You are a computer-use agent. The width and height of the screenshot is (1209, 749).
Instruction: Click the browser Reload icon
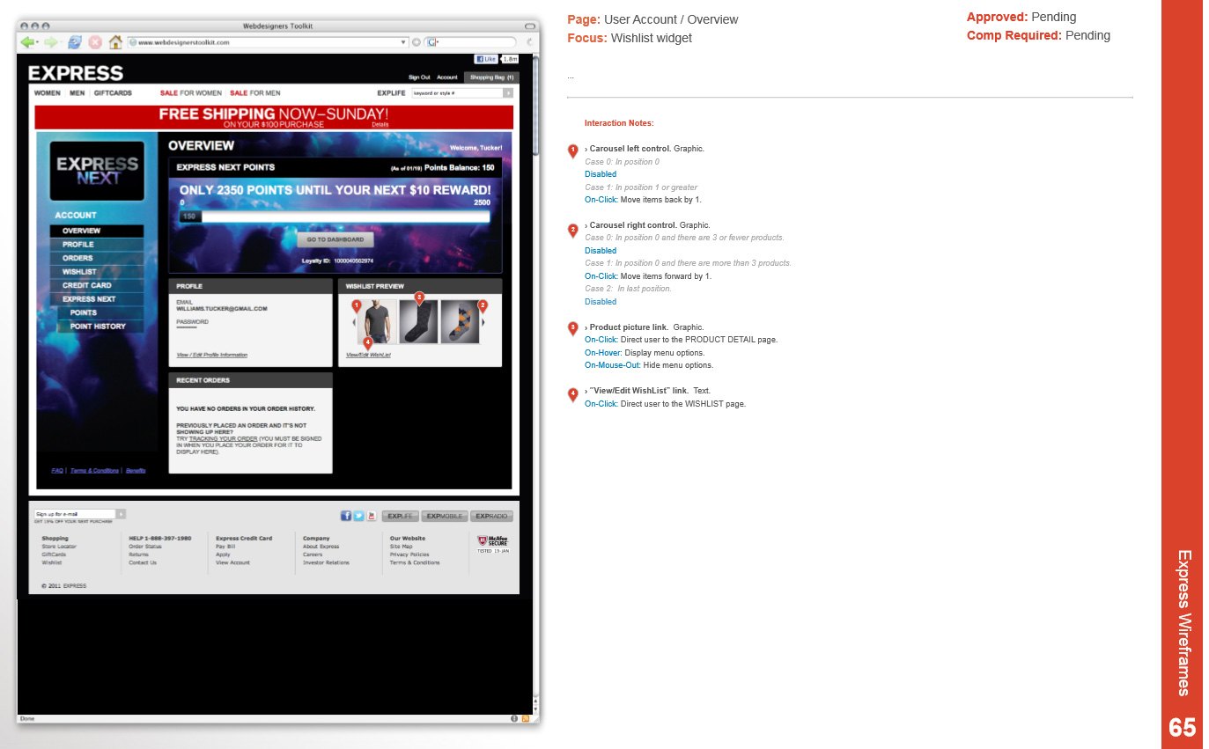click(x=74, y=41)
